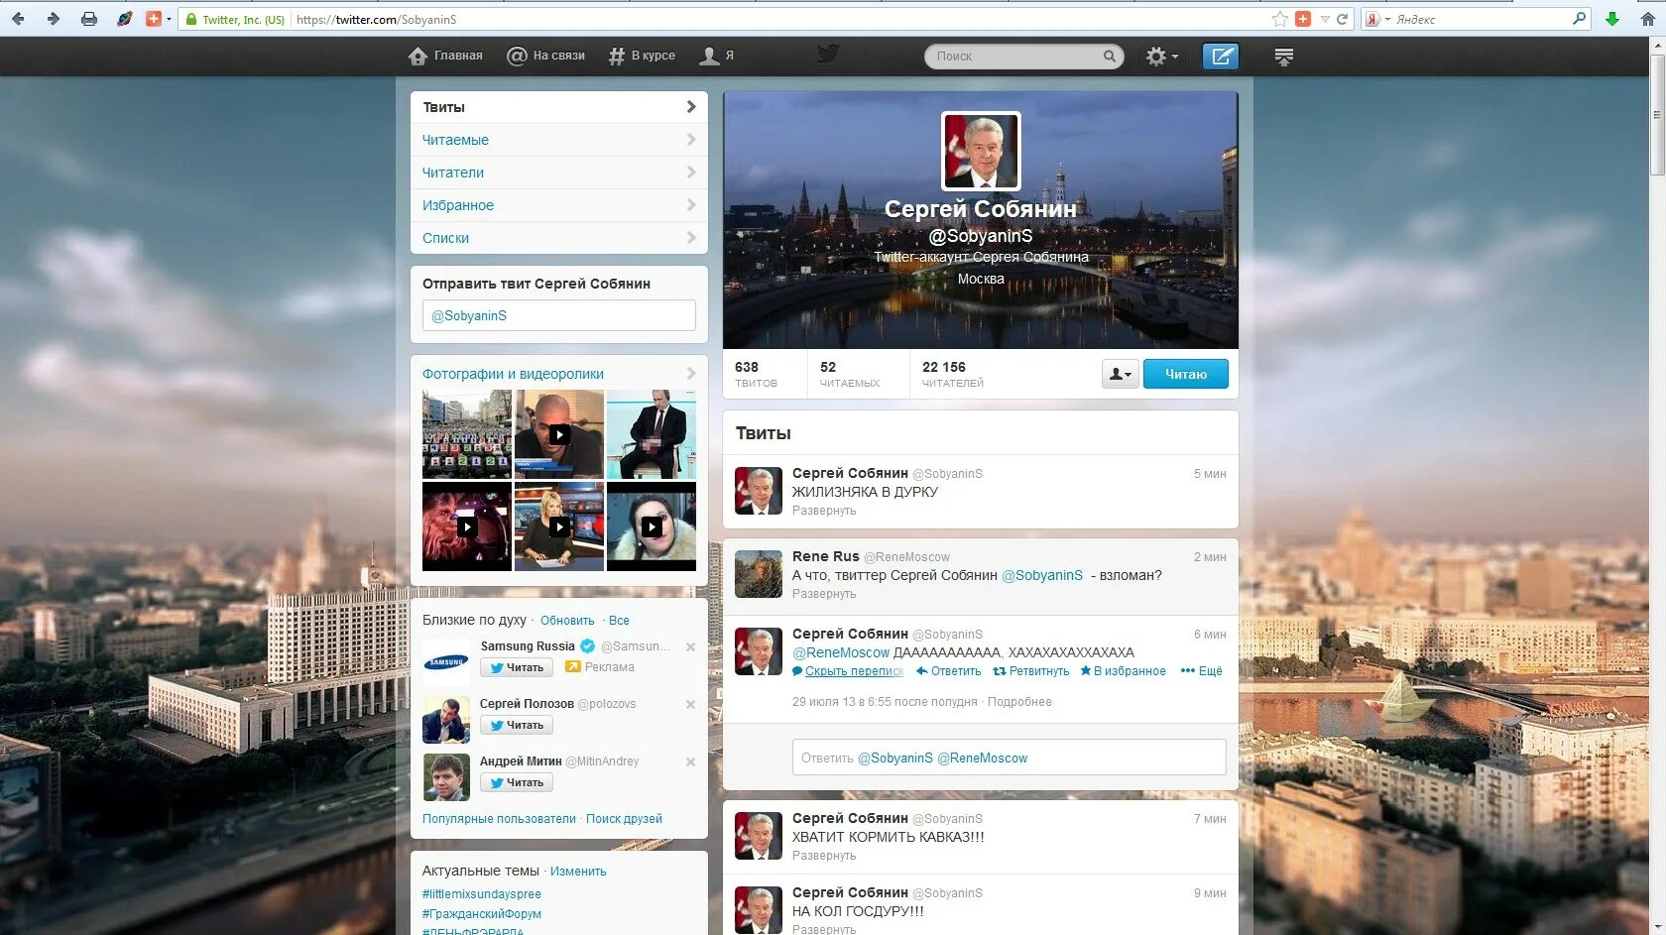Open 638 твитов counter

(x=756, y=374)
